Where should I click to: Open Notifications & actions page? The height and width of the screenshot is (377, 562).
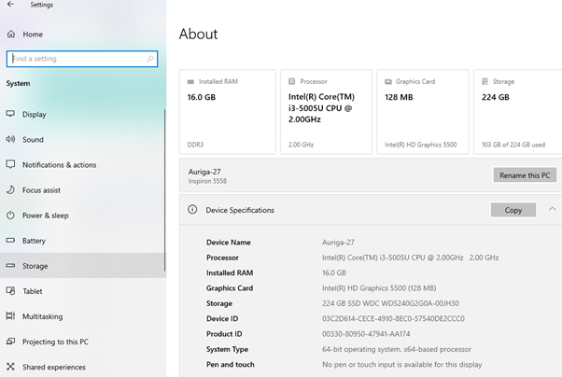point(83,165)
